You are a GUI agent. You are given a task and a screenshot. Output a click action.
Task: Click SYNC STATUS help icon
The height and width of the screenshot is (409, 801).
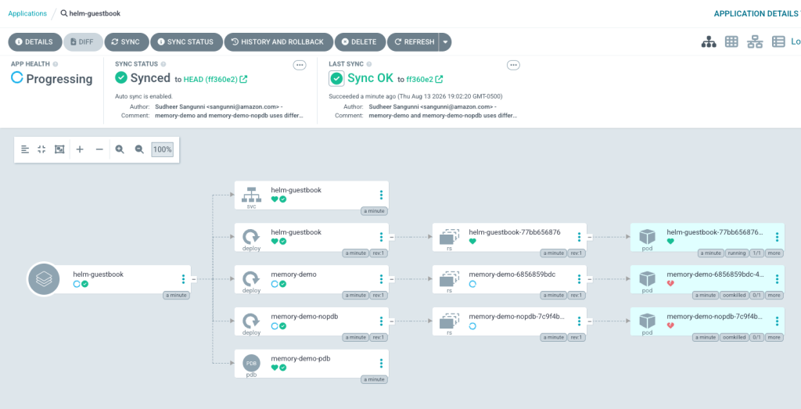click(x=163, y=64)
